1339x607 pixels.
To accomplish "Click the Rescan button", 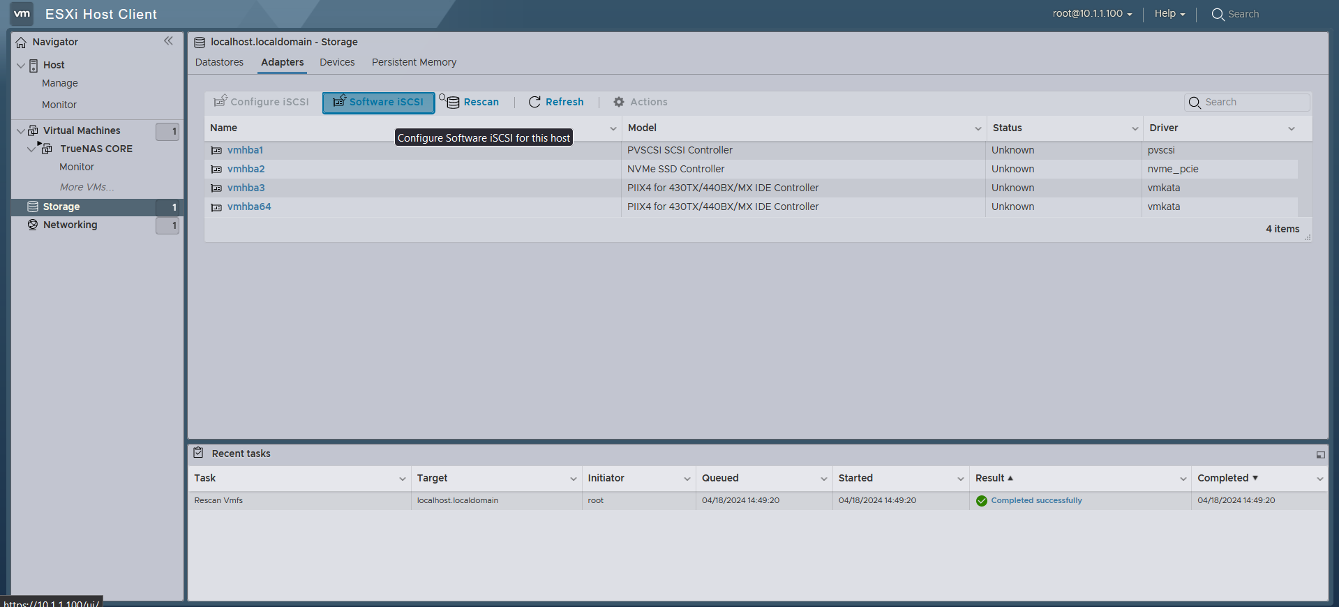I will 470,102.
